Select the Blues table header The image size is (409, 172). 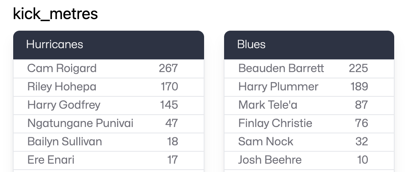[x=251, y=44]
